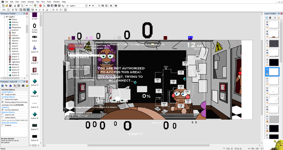283x150 pixels.
Task: Uncheck Use fine detection
Action: click(x=3, y=110)
